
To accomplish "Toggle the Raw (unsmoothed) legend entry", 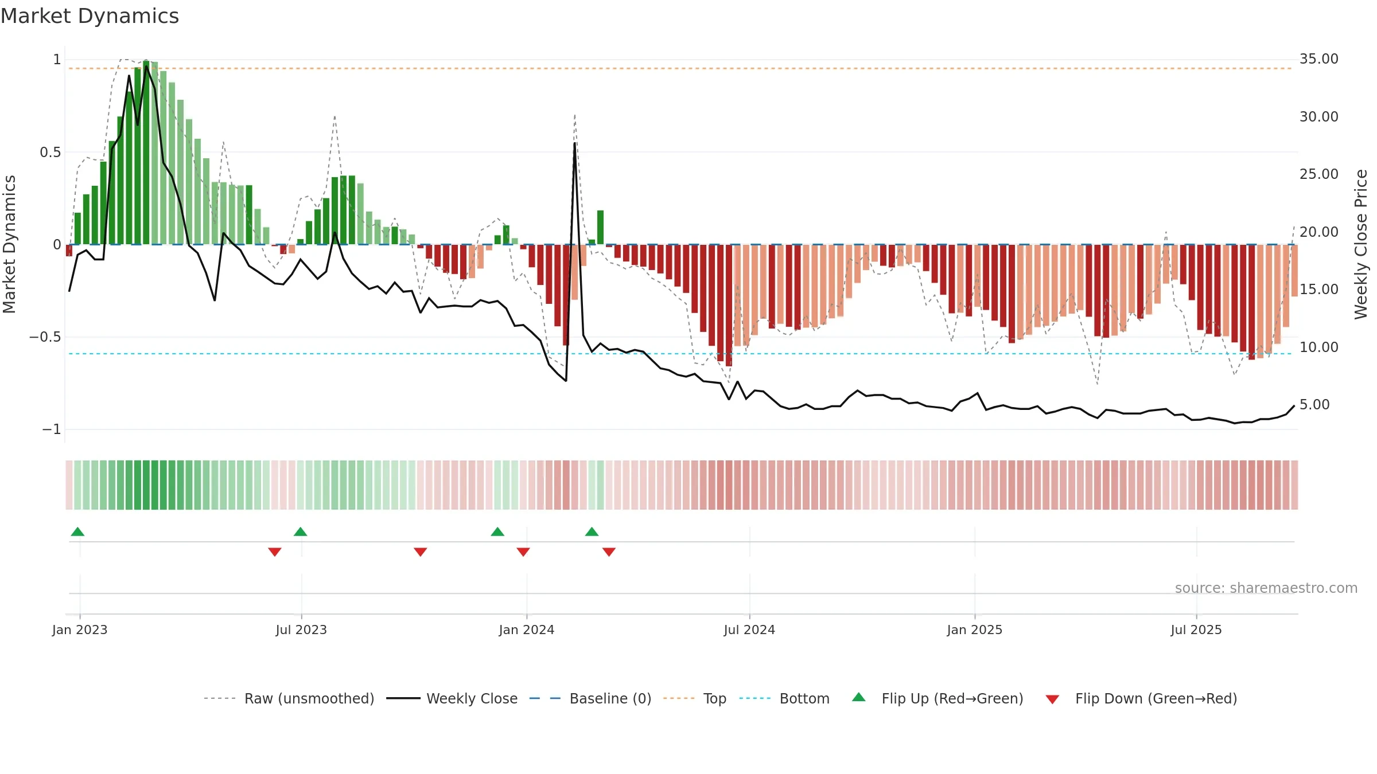I will coord(289,698).
